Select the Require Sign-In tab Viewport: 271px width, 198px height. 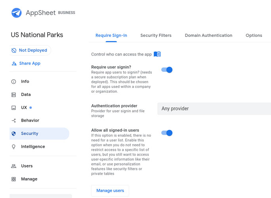click(x=111, y=36)
